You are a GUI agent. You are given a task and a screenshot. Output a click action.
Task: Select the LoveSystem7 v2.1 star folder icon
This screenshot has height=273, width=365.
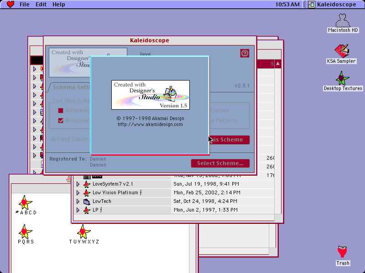point(87,184)
